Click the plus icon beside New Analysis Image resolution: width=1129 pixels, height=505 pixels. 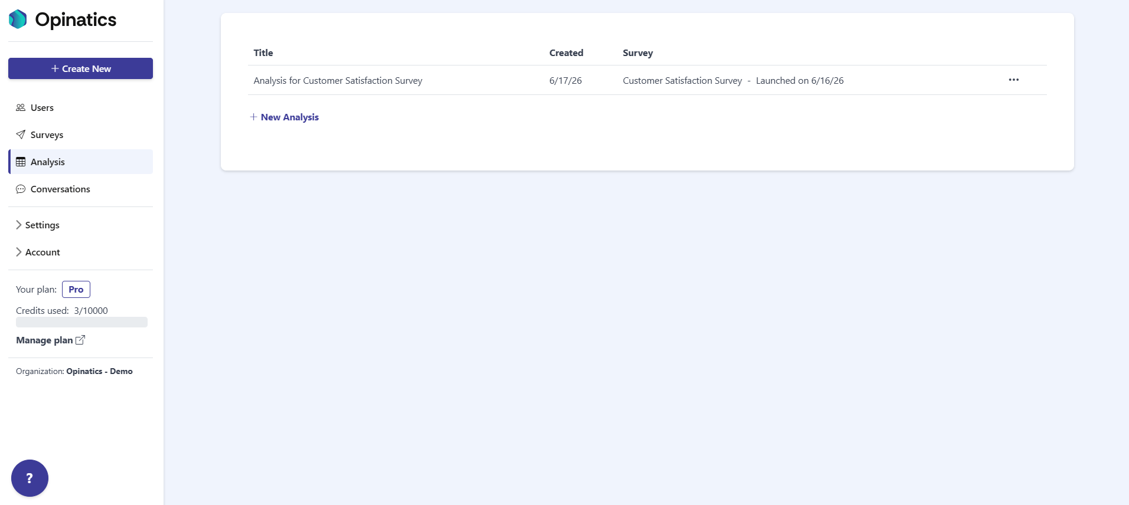click(x=253, y=117)
